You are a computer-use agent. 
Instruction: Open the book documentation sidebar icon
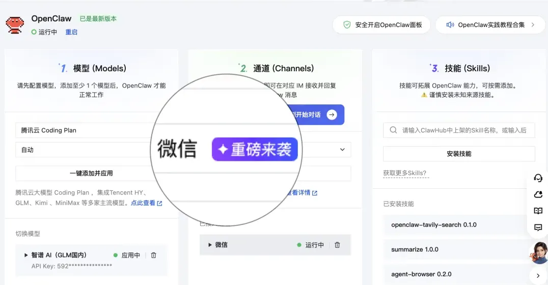point(538,211)
